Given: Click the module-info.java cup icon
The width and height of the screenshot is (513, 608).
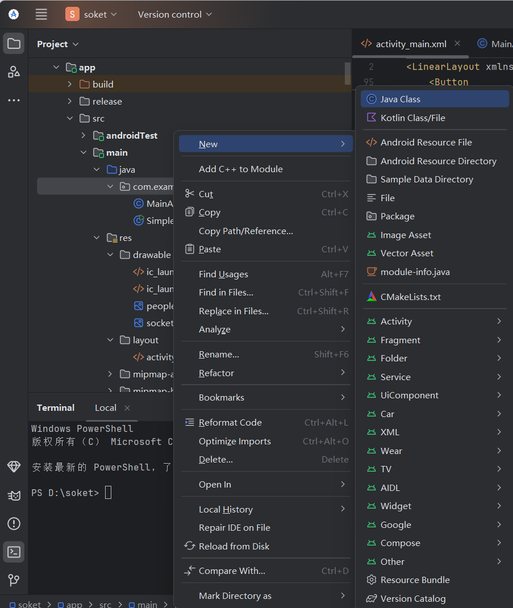Looking at the screenshot, I should (x=372, y=272).
